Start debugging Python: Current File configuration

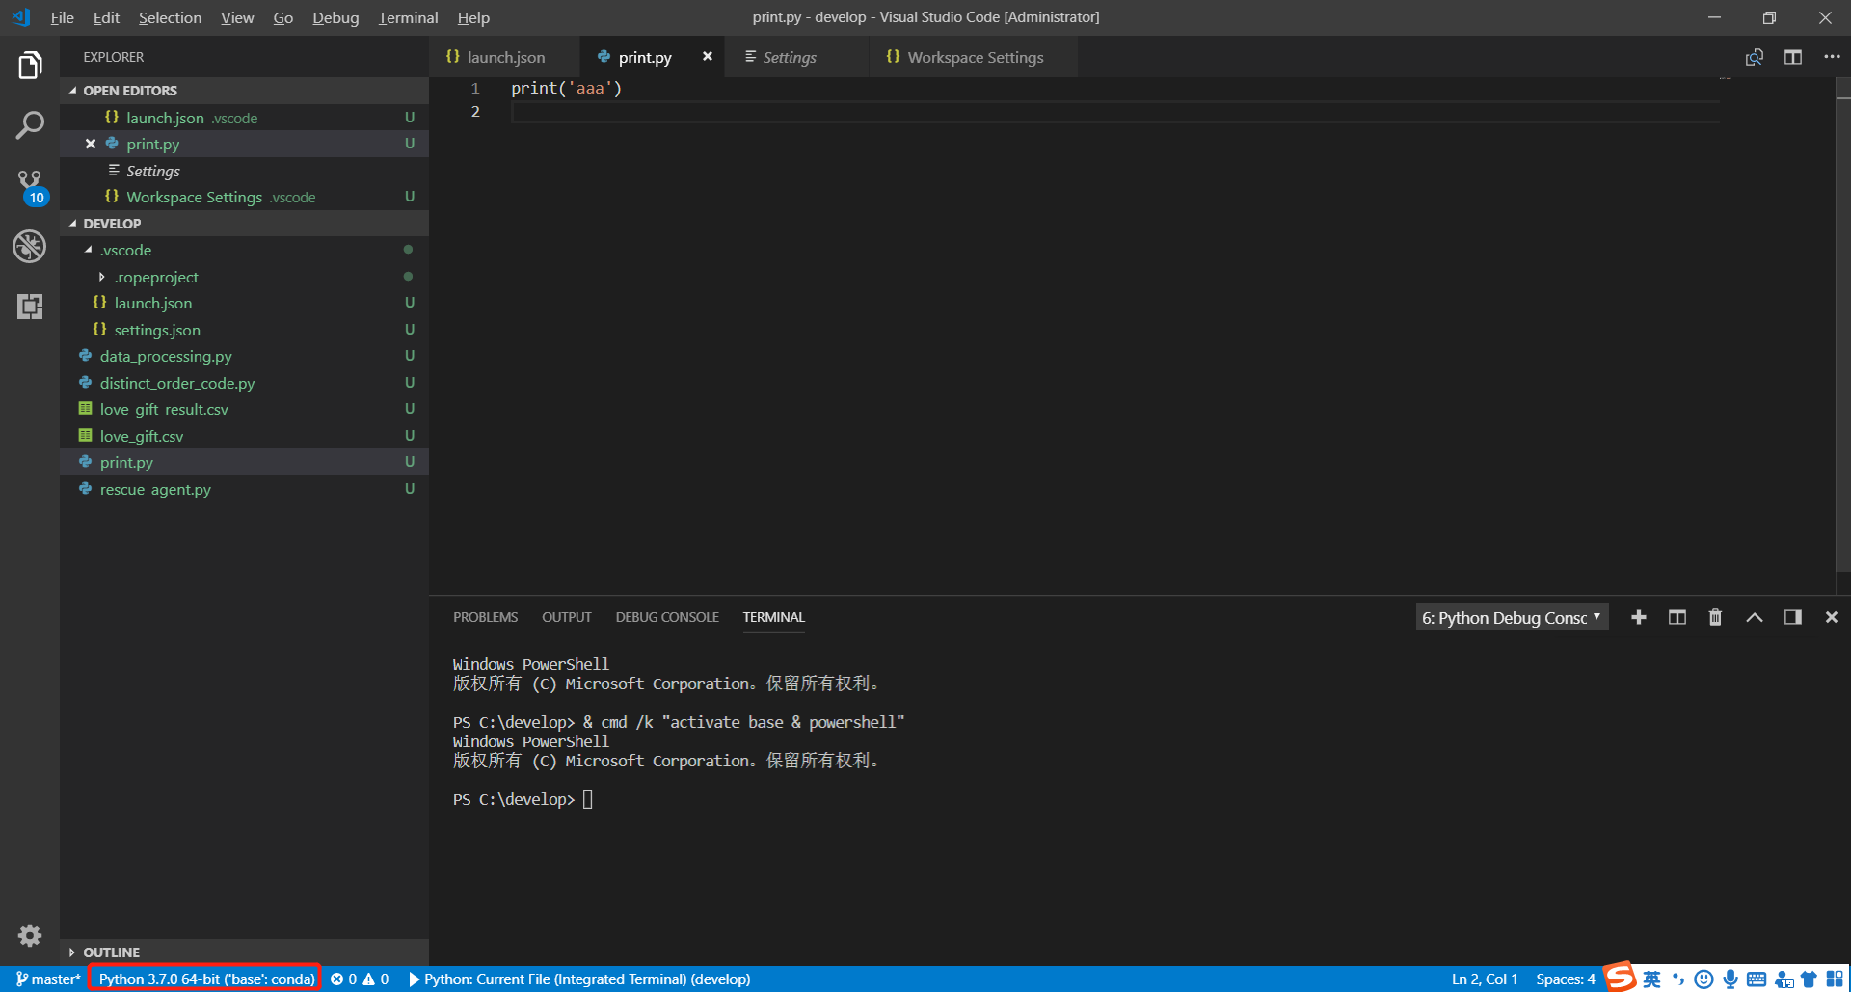[x=579, y=979]
